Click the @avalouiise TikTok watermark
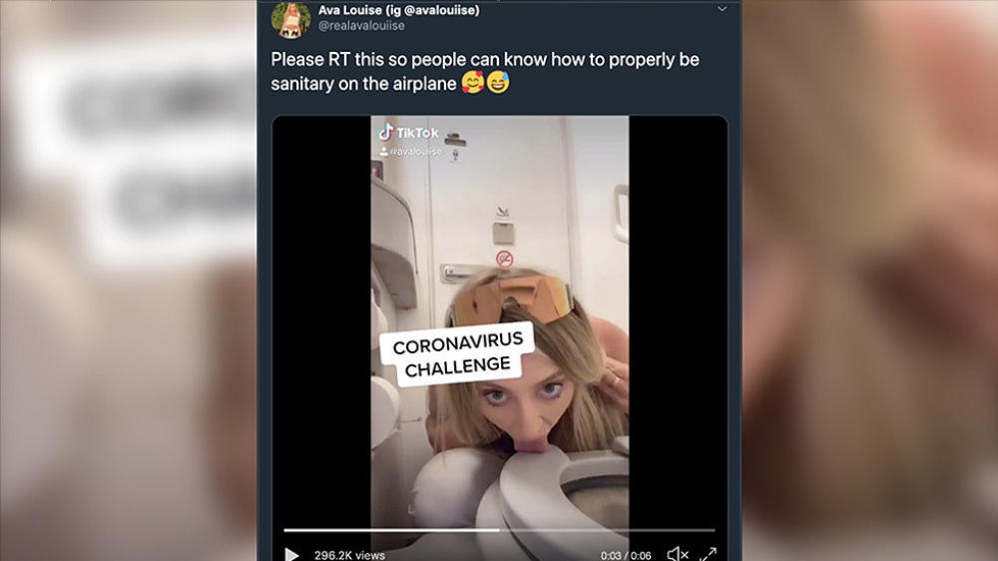This screenshot has height=561, width=998. point(410,152)
